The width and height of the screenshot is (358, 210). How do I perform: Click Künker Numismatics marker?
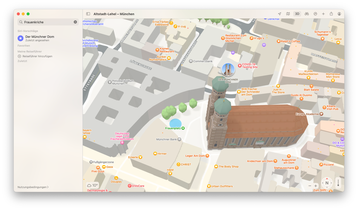pos(169,58)
